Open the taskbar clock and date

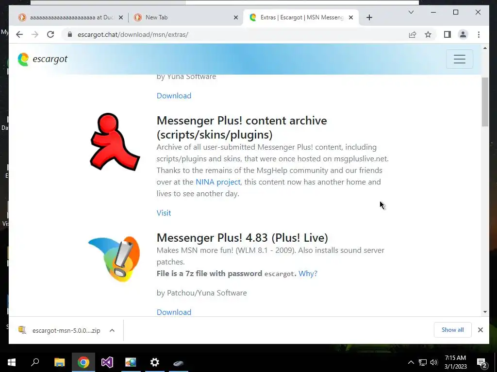pyautogui.click(x=455, y=362)
